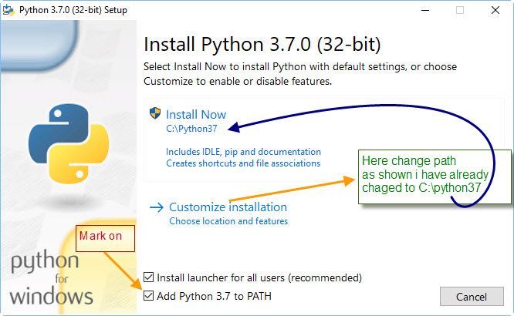Click Includes IDLE, pip and documentation text

[x=243, y=152]
